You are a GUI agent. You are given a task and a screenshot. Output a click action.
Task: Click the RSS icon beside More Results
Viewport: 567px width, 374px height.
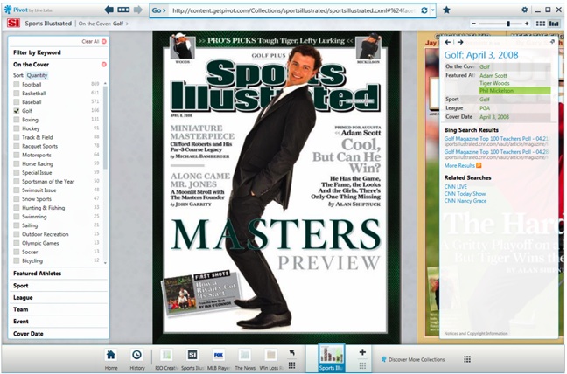point(479,165)
